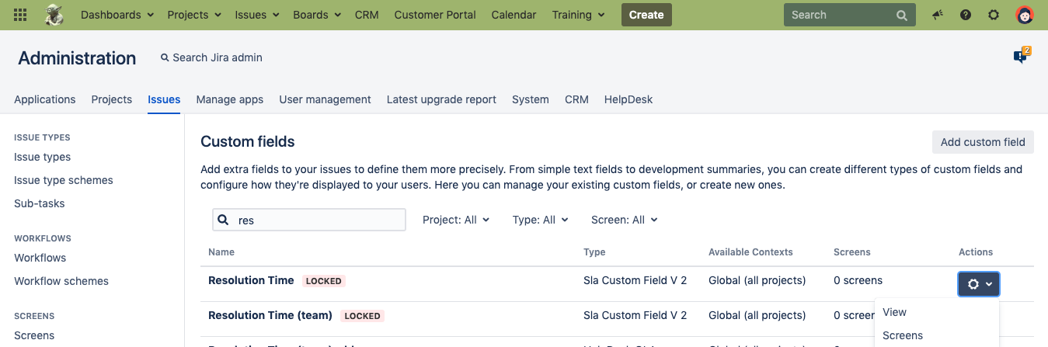Open Workflow schemes in the sidebar

(x=61, y=281)
